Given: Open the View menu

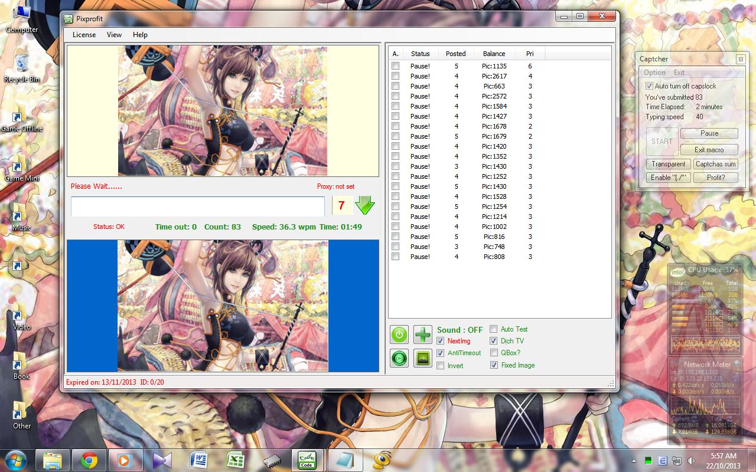Looking at the screenshot, I should pyautogui.click(x=114, y=35).
